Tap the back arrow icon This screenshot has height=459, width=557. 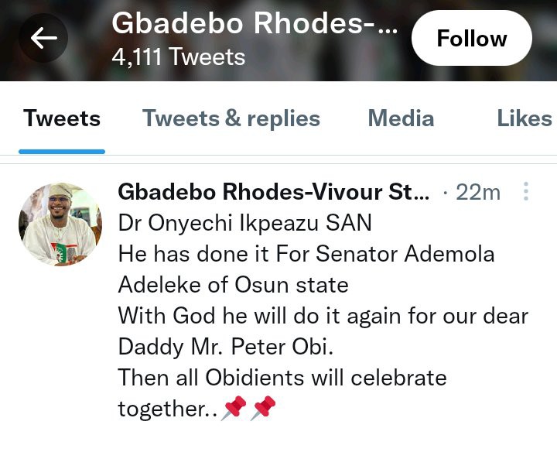coord(43,38)
